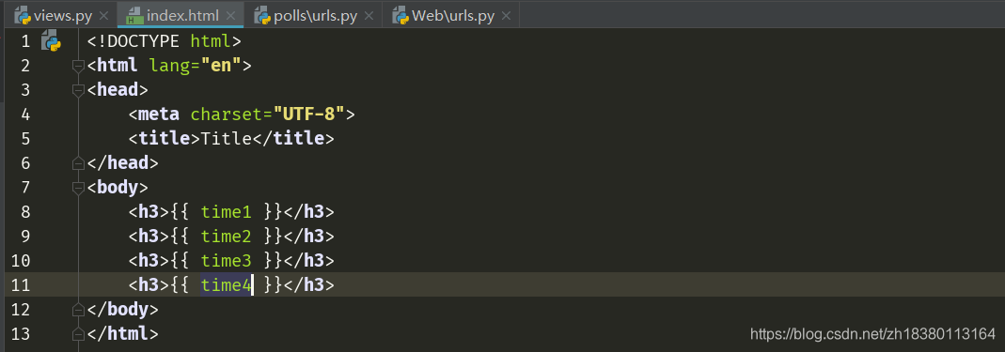The width and height of the screenshot is (1005, 352).
Task: Collapse the html tag fold on line 2
Action: tap(78, 66)
